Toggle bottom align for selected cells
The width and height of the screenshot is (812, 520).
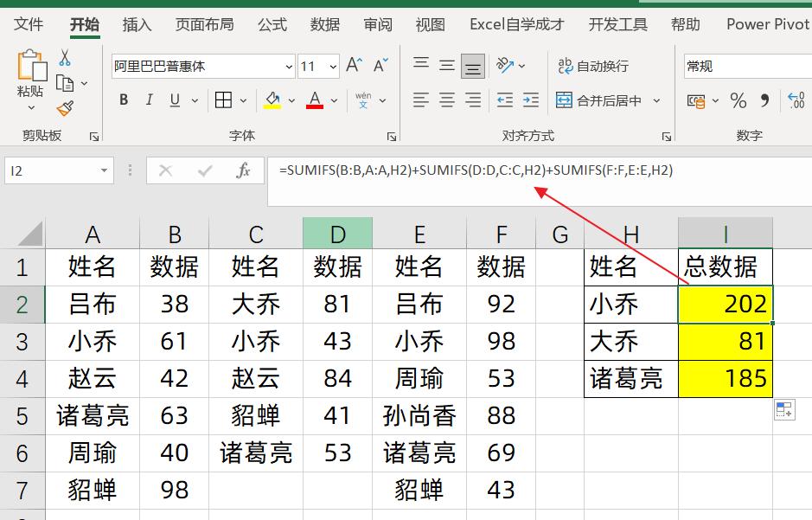472,63
